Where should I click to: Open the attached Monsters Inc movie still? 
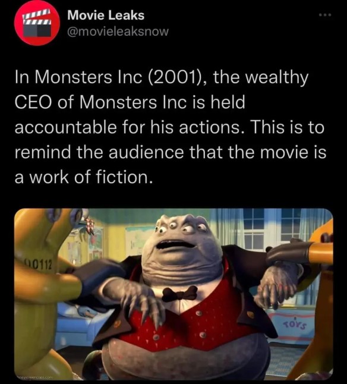coord(173,294)
